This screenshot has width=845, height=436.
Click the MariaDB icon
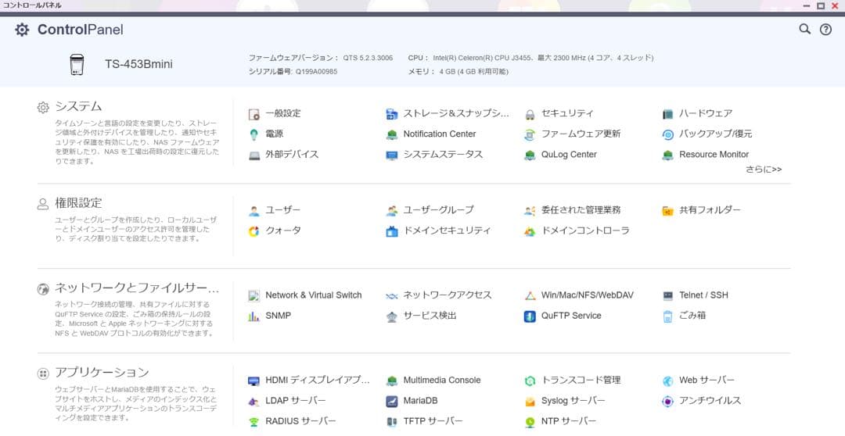[x=392, y=401]
